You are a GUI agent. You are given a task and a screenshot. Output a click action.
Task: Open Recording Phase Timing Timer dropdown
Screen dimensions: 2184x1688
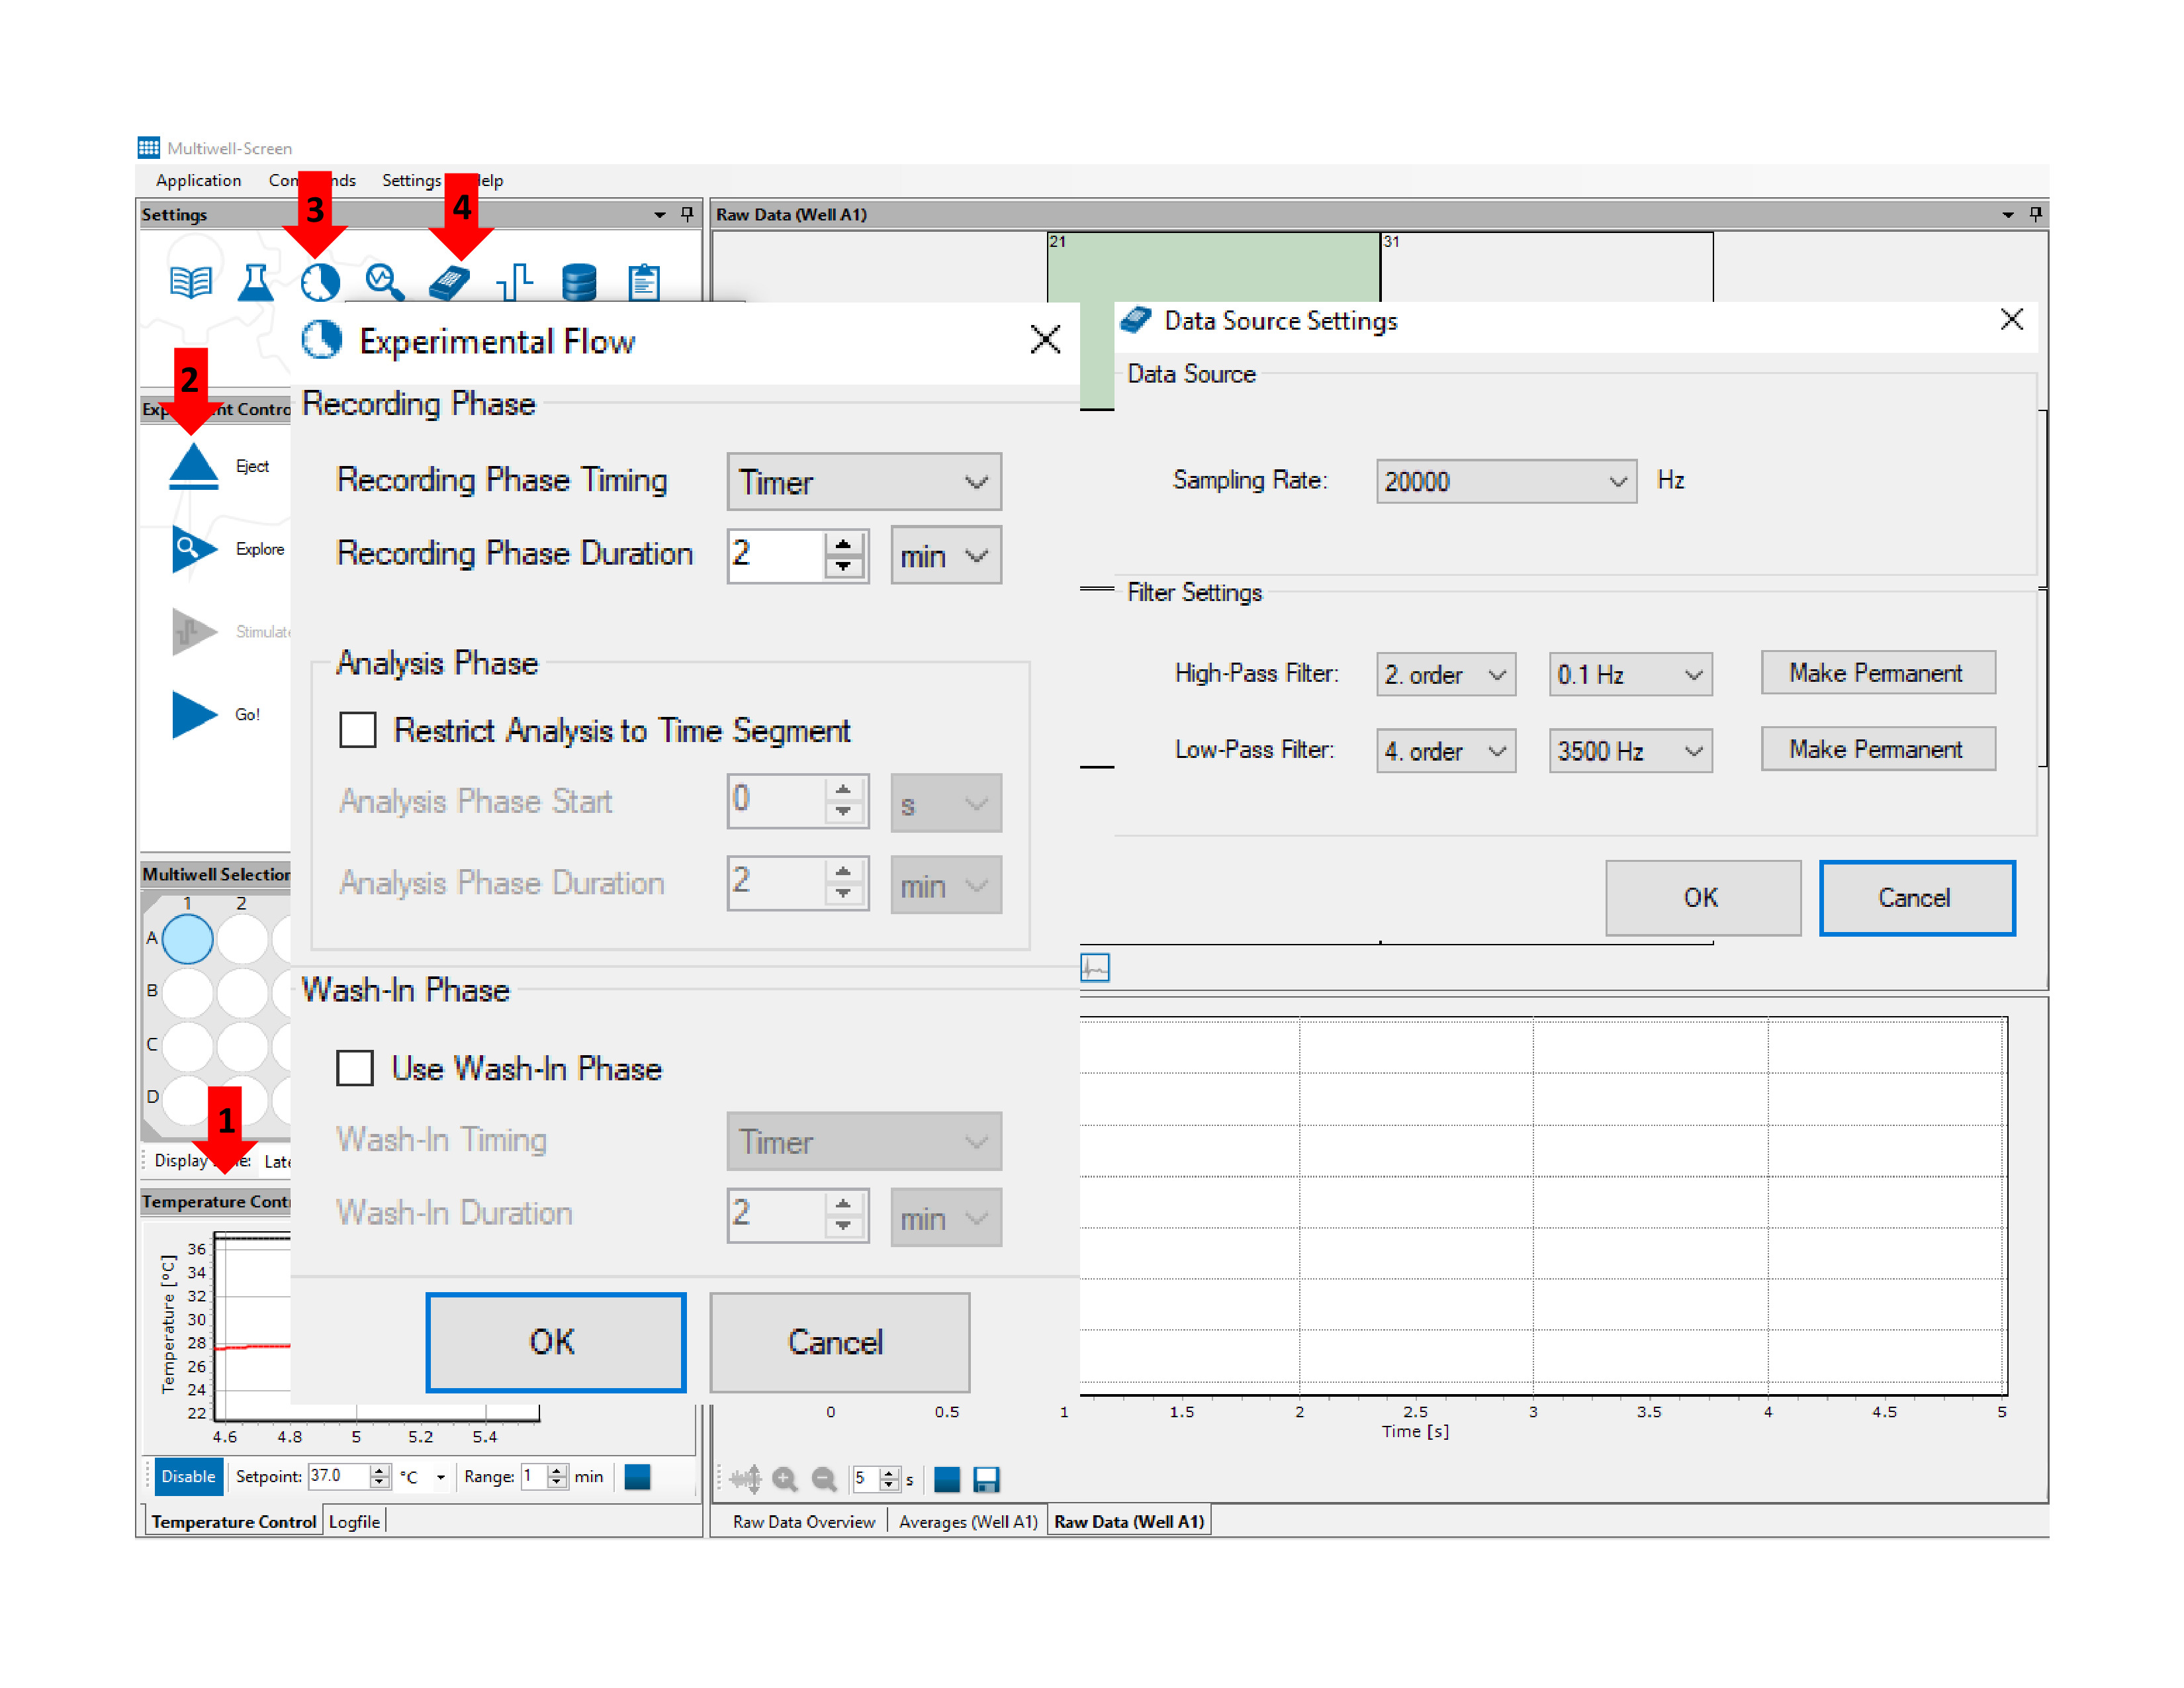[864, 482]
